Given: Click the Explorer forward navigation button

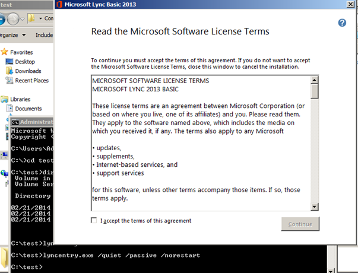Looking at the screenshot, I should pos(13,19).
